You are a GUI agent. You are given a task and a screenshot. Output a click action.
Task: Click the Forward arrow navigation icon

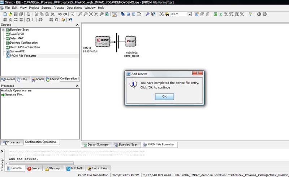click(264, 14)
